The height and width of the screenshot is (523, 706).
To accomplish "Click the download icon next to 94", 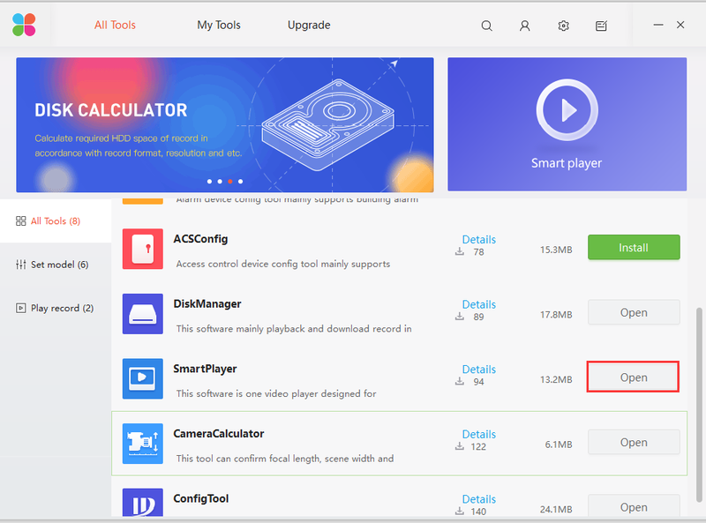I will coord(459,381).
